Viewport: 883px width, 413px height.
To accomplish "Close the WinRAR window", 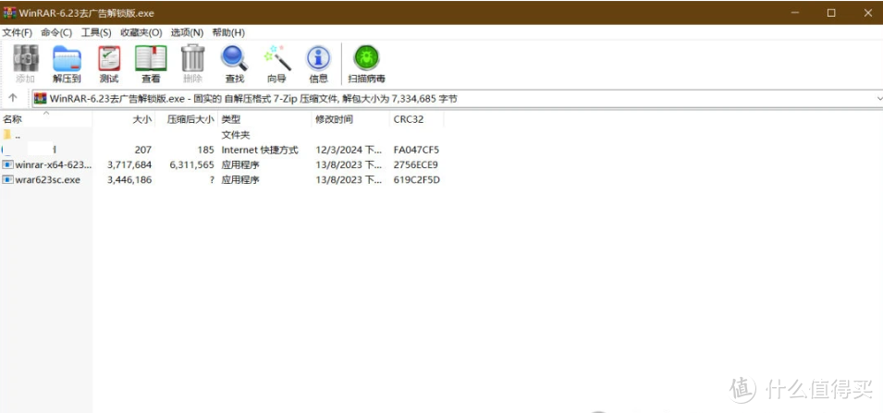I will (x=867, y=12).
